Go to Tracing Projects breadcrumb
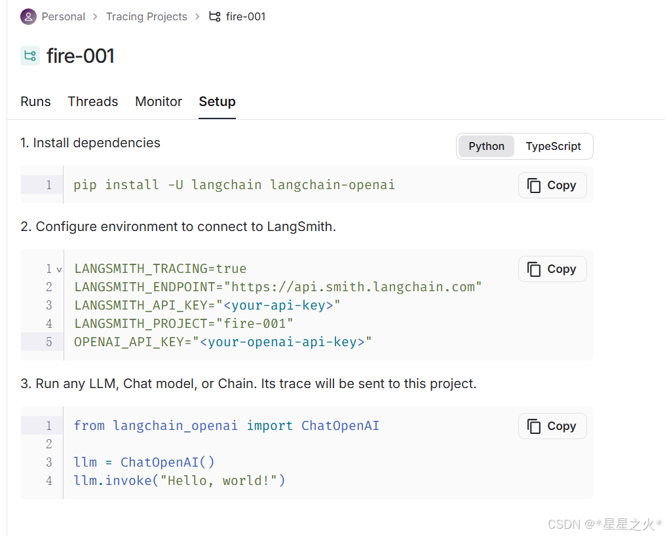Screen dimensions: 665x536 (x=146, y=16)
